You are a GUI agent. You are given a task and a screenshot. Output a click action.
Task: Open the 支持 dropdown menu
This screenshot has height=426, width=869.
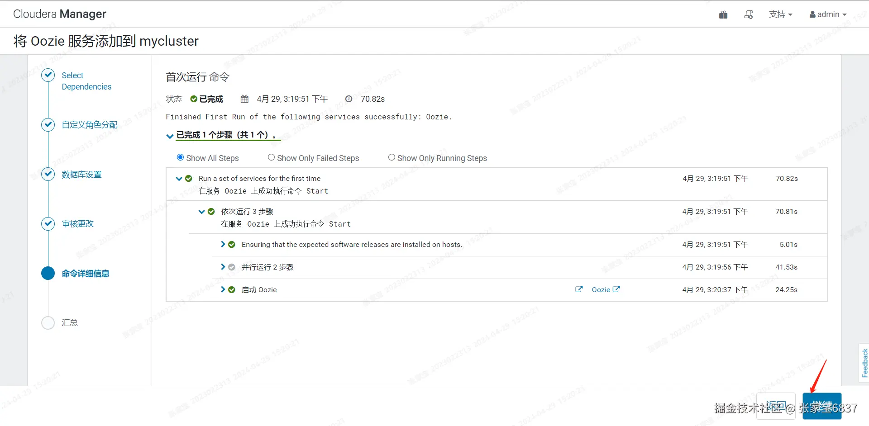pos(781,14)
